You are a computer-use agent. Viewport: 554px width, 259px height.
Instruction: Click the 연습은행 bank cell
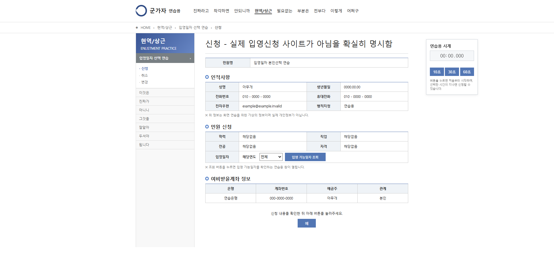[x=231, y=198]
